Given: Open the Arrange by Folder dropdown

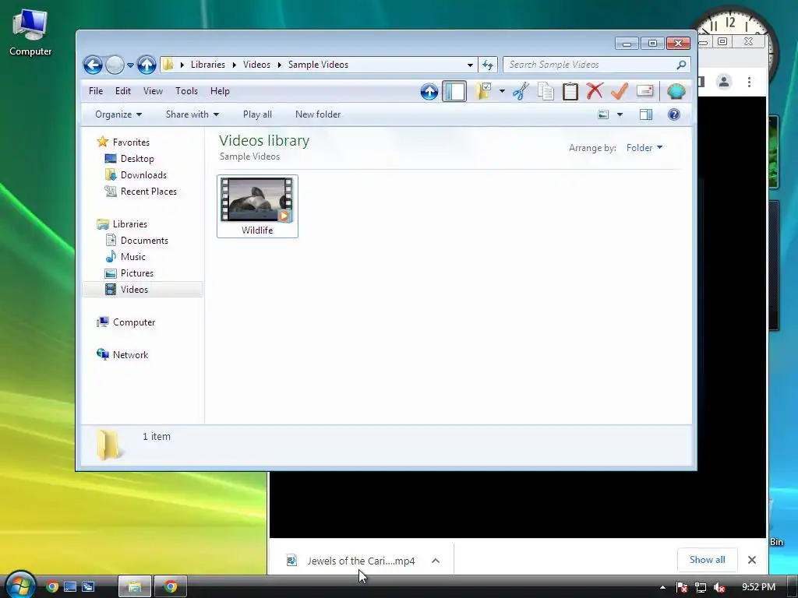Looking at the screenshot, I should 644,147.
